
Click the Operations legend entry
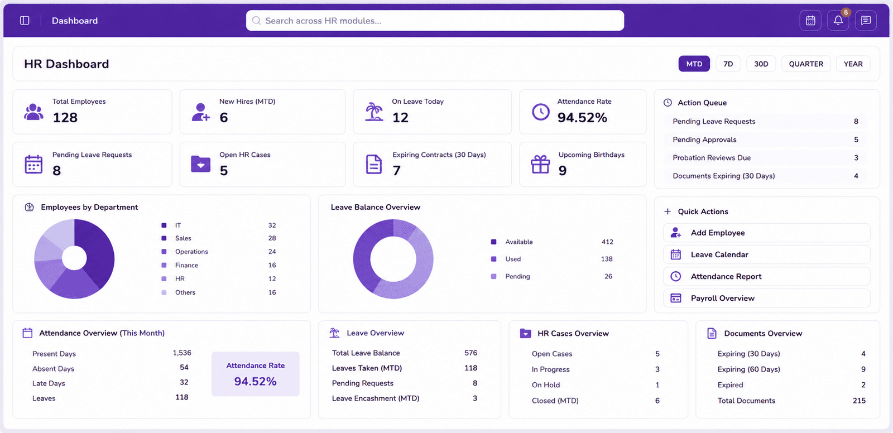(219, 252)
